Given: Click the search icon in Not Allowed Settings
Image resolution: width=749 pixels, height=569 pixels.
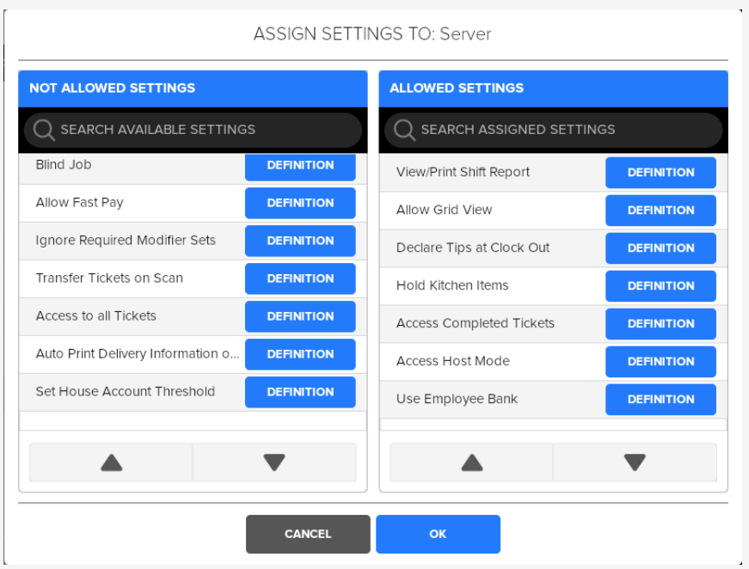Looking at the screenshot, I should click(40, 129).
